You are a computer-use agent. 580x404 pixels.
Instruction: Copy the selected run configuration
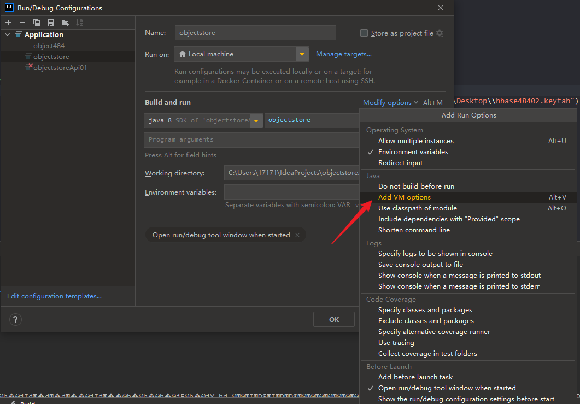click(x=37, y=22)
